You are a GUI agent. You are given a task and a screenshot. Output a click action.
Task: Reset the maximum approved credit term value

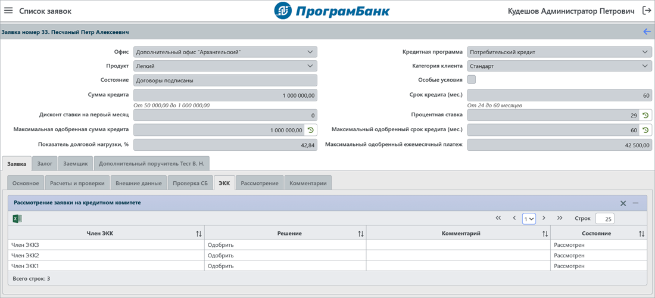(x=645, y=130)
